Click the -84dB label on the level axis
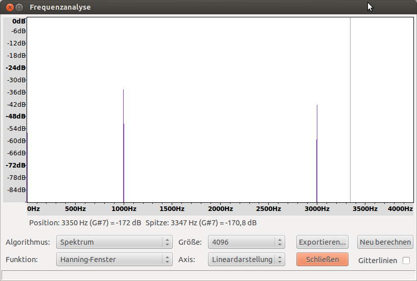This screenshot has width=417, height=281. click(16, 190)
